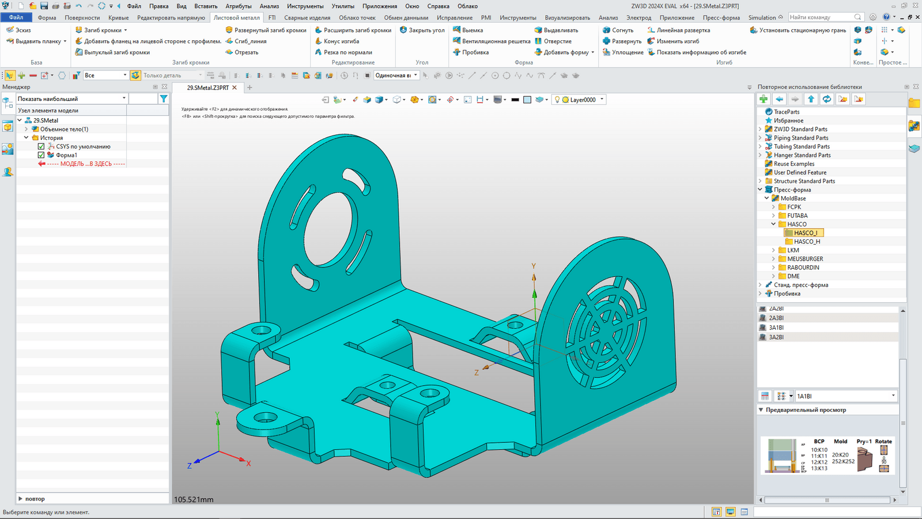Uncheck the Форма1 feature checkbox
This screenshot has width=922, height=519.
41,155
